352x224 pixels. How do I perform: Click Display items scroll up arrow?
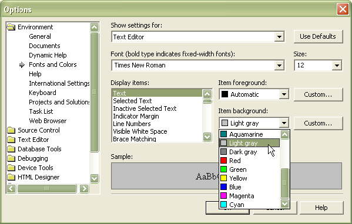(x=207, y=94)
